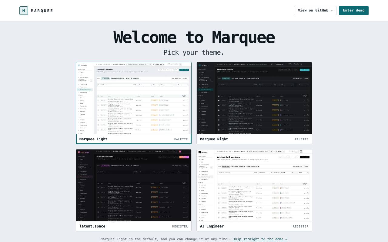Click the Marquee M logo icon
This screenshot has height=242, width=388.
coord(24,11)
